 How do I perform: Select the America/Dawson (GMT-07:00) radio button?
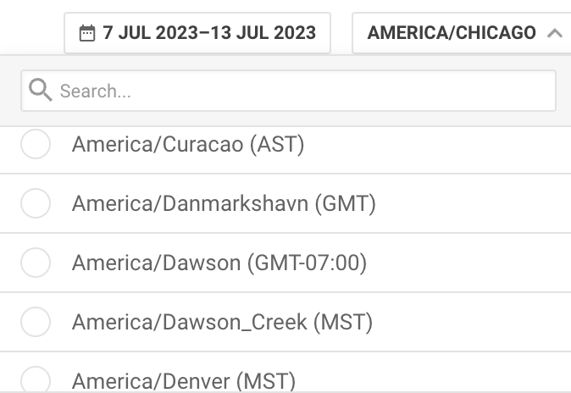[x=36, y=263]
